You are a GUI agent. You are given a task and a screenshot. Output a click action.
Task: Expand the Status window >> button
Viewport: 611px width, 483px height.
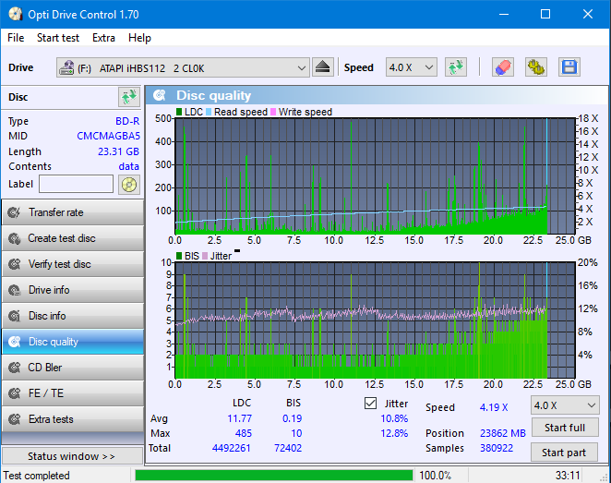(x=73, y=456)
